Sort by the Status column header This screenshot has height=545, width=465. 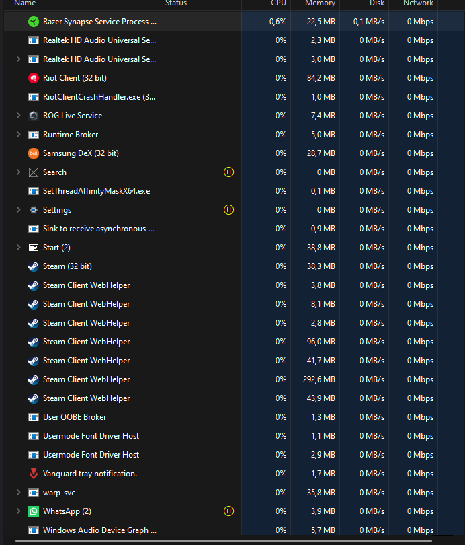[x=176, y=3]
